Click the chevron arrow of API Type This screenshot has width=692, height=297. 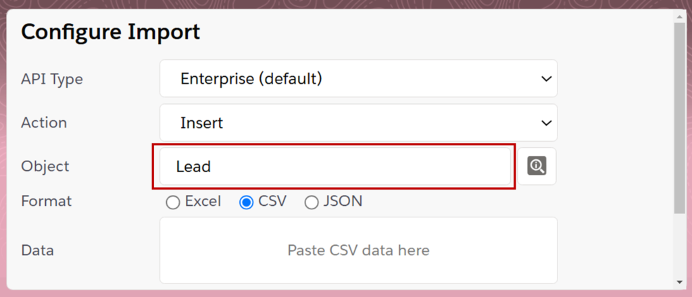(x=546, y=79)
